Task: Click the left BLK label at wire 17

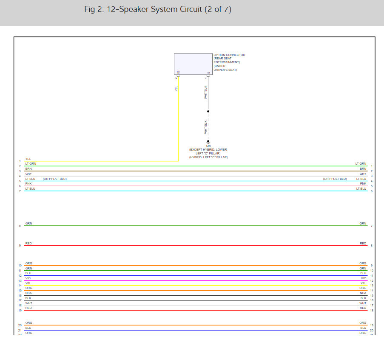Action: click(x=28, y=298)
